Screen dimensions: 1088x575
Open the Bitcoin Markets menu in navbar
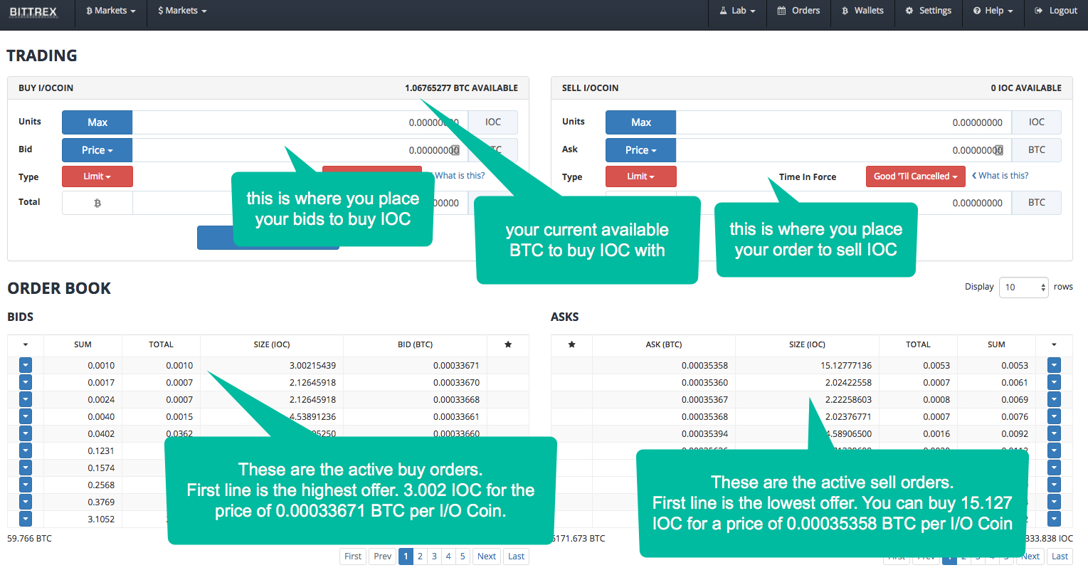[110, 11]
